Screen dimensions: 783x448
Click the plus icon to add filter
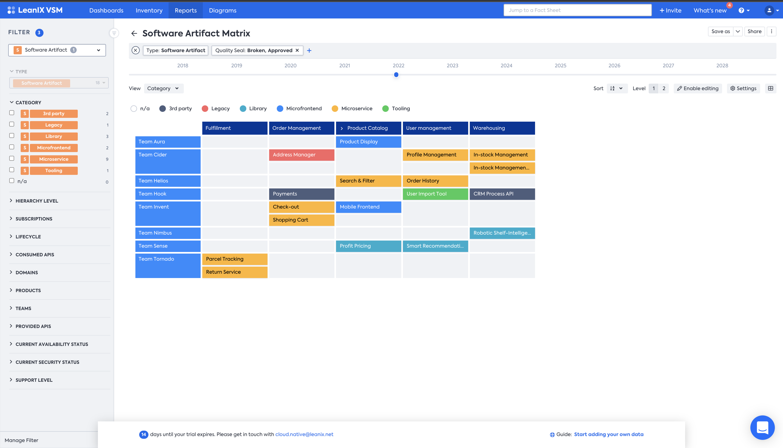(309, 51)
